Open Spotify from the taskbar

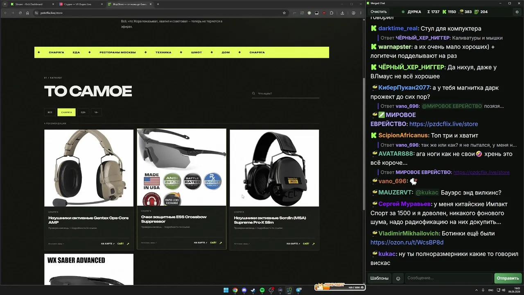(262, 290)
